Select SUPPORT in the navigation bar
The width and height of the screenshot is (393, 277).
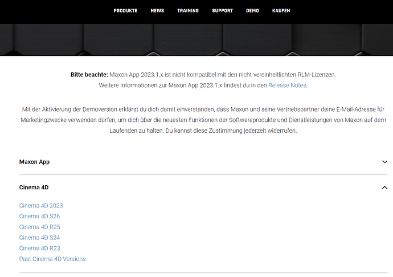(222, 10)
